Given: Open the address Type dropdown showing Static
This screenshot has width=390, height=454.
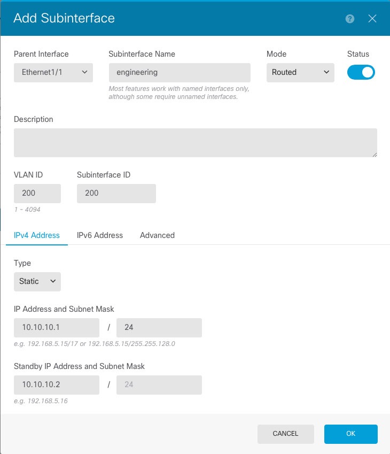Looking at the screenshot, I should (37, 281).
